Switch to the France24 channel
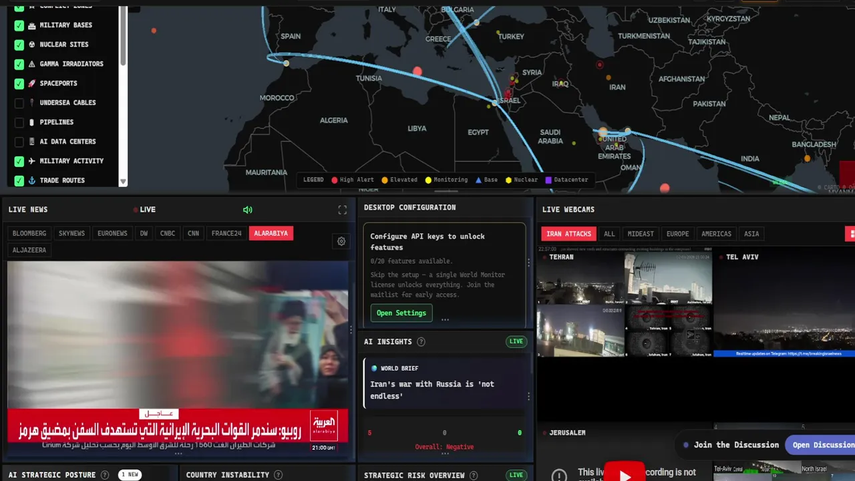855x481 pixels. tap(226, 234)
